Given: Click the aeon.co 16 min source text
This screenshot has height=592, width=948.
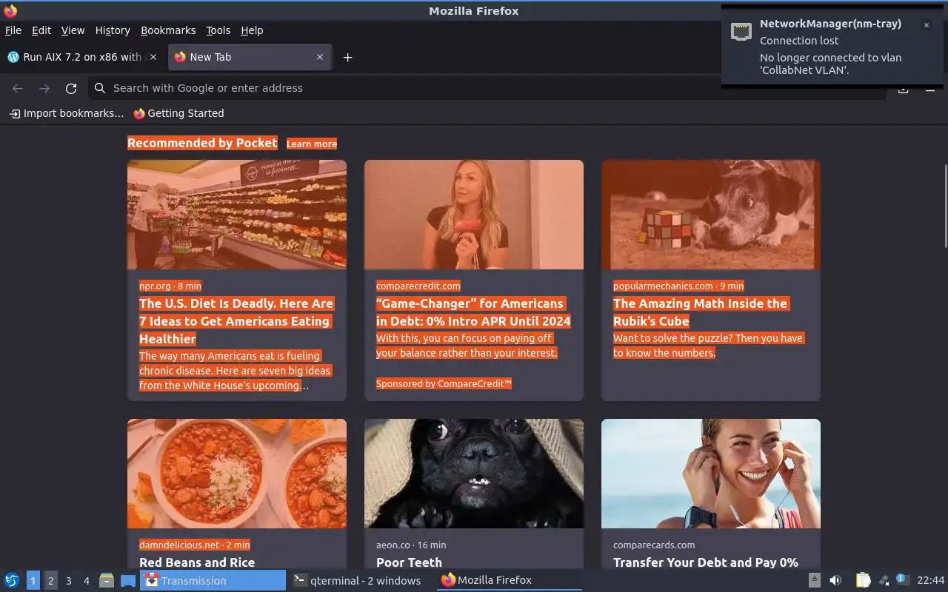Looking at the screenshot, I should (411, 545).
